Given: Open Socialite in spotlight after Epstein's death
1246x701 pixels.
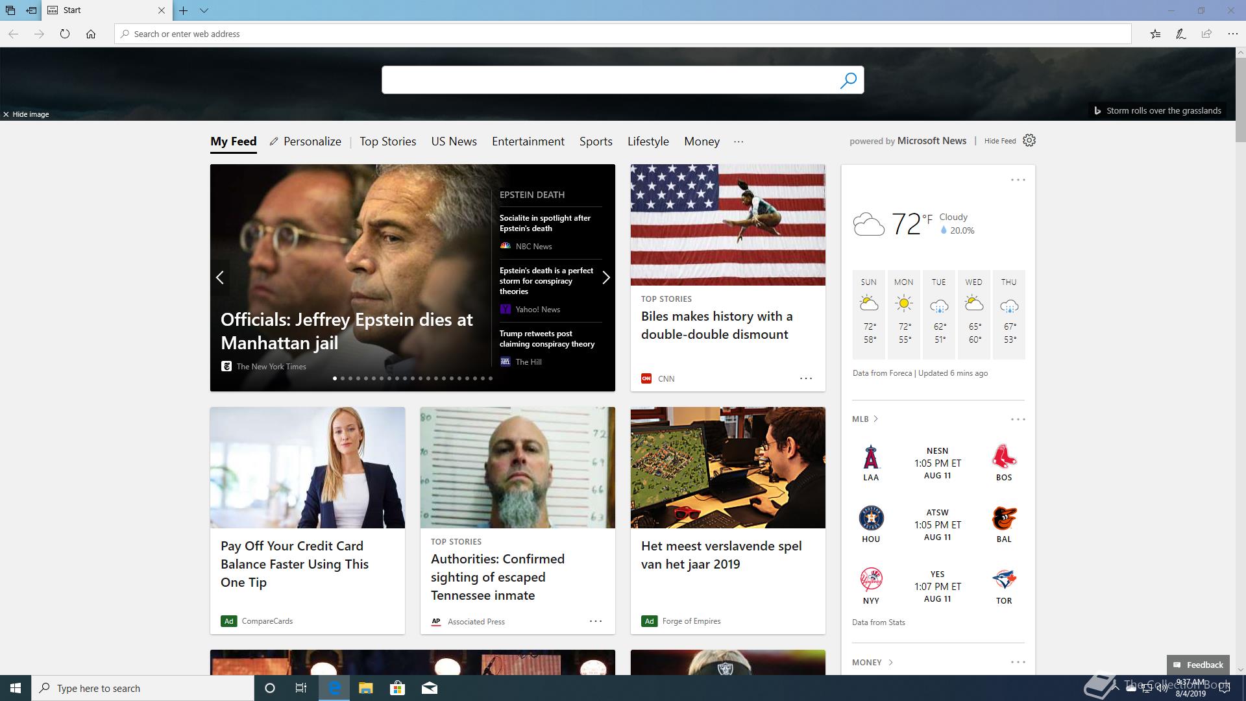Looking at the screenshot, I should tap(545, 223).
